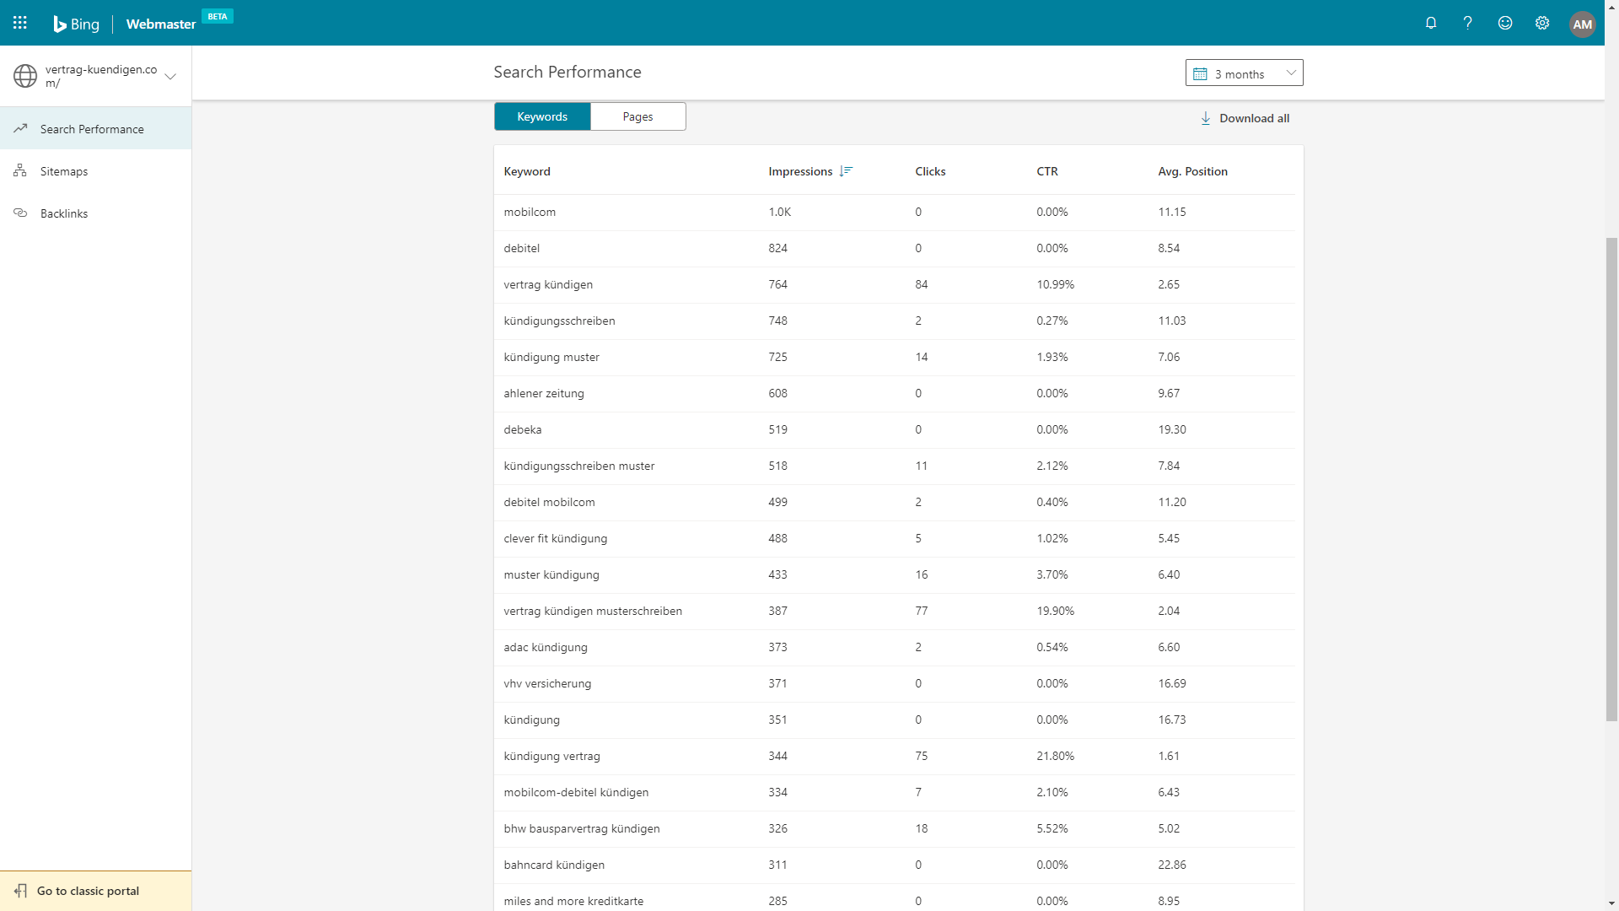Open the 3 months date range dropdown

pyautogui.click(x=1245, y=73)
